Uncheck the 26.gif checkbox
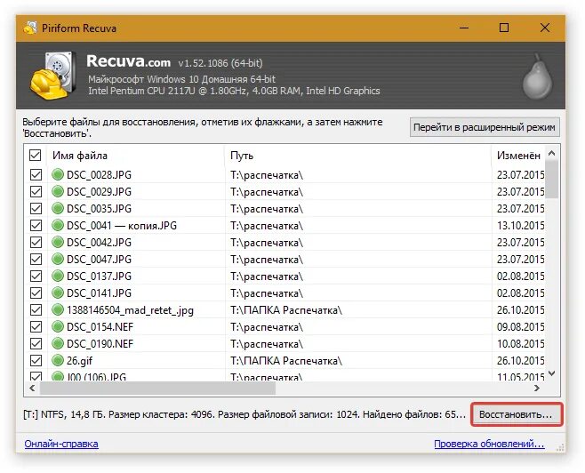585x473 pixels. tap(36, 360)
